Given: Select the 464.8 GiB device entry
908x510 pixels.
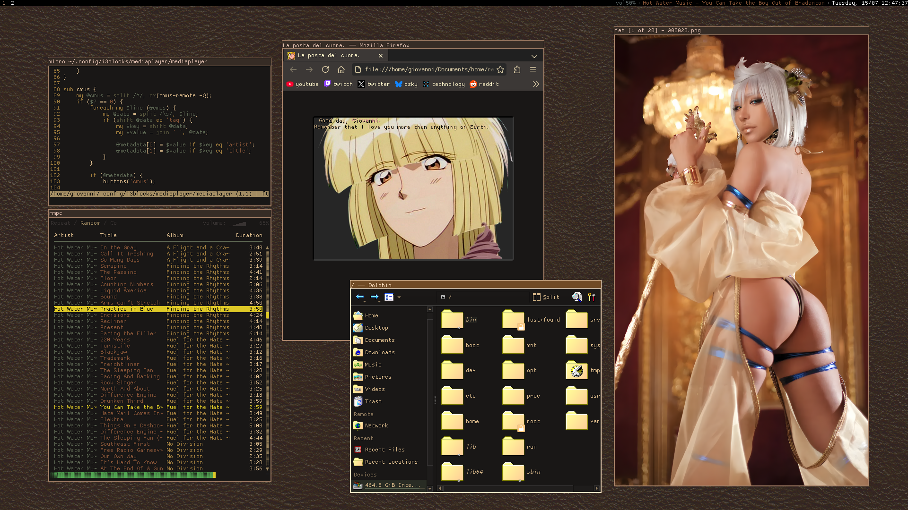Looking at the screenshot, I should [389, 485].
